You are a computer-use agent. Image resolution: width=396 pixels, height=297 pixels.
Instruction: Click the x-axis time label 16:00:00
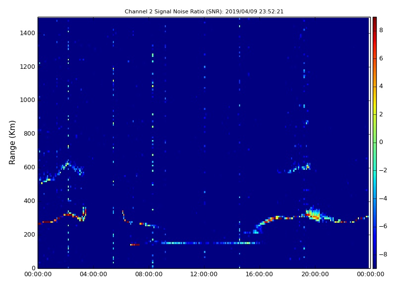(x=259, y=274)
